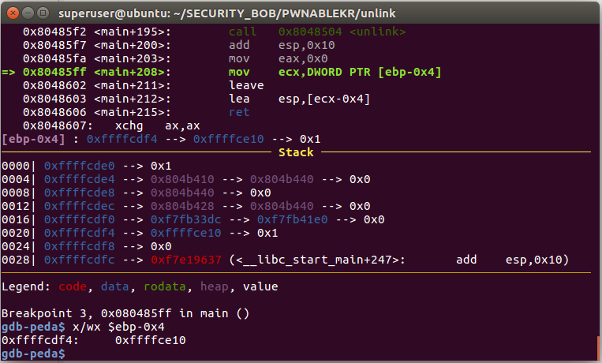Screen dimensions: 602x363
Task: Click pointer 0xf7fb33dc
Action: (186, 219)
